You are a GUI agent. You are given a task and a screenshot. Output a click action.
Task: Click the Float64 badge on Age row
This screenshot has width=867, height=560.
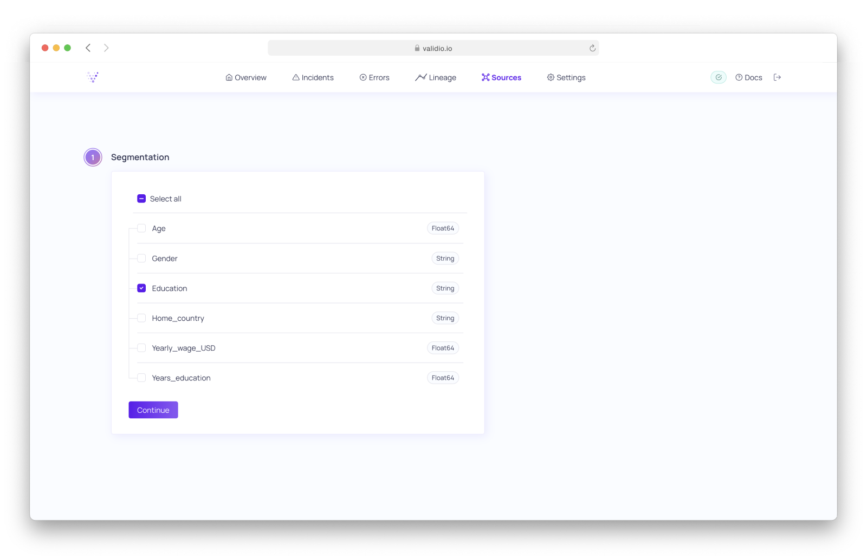443,228
